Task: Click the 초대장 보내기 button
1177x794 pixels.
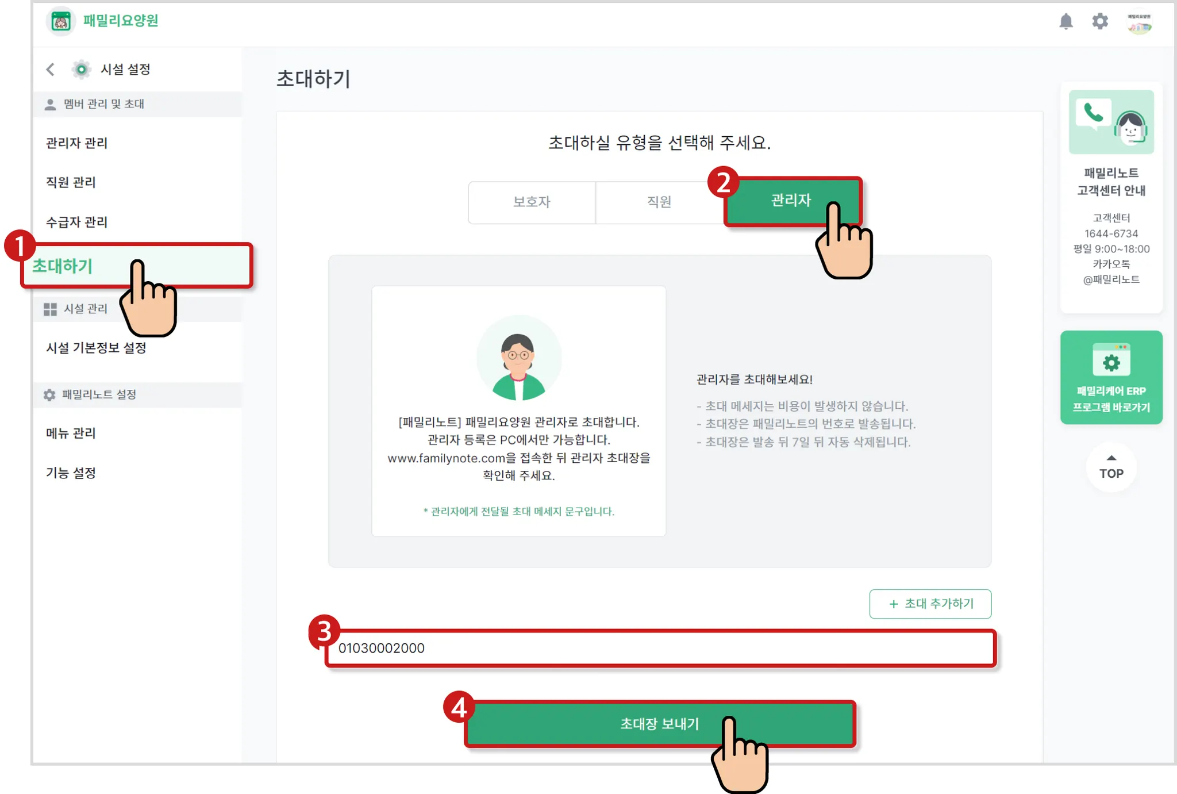Action: [660, 724]
